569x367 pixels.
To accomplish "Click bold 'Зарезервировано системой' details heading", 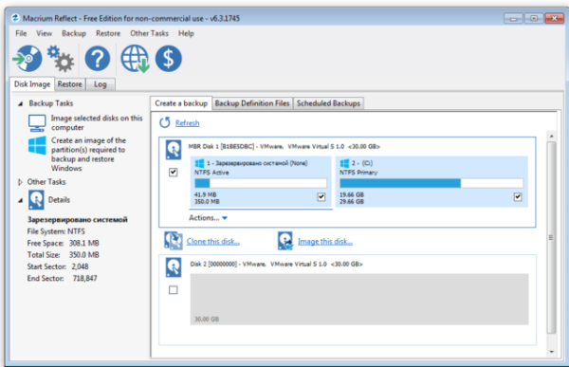I will [78, 220].
